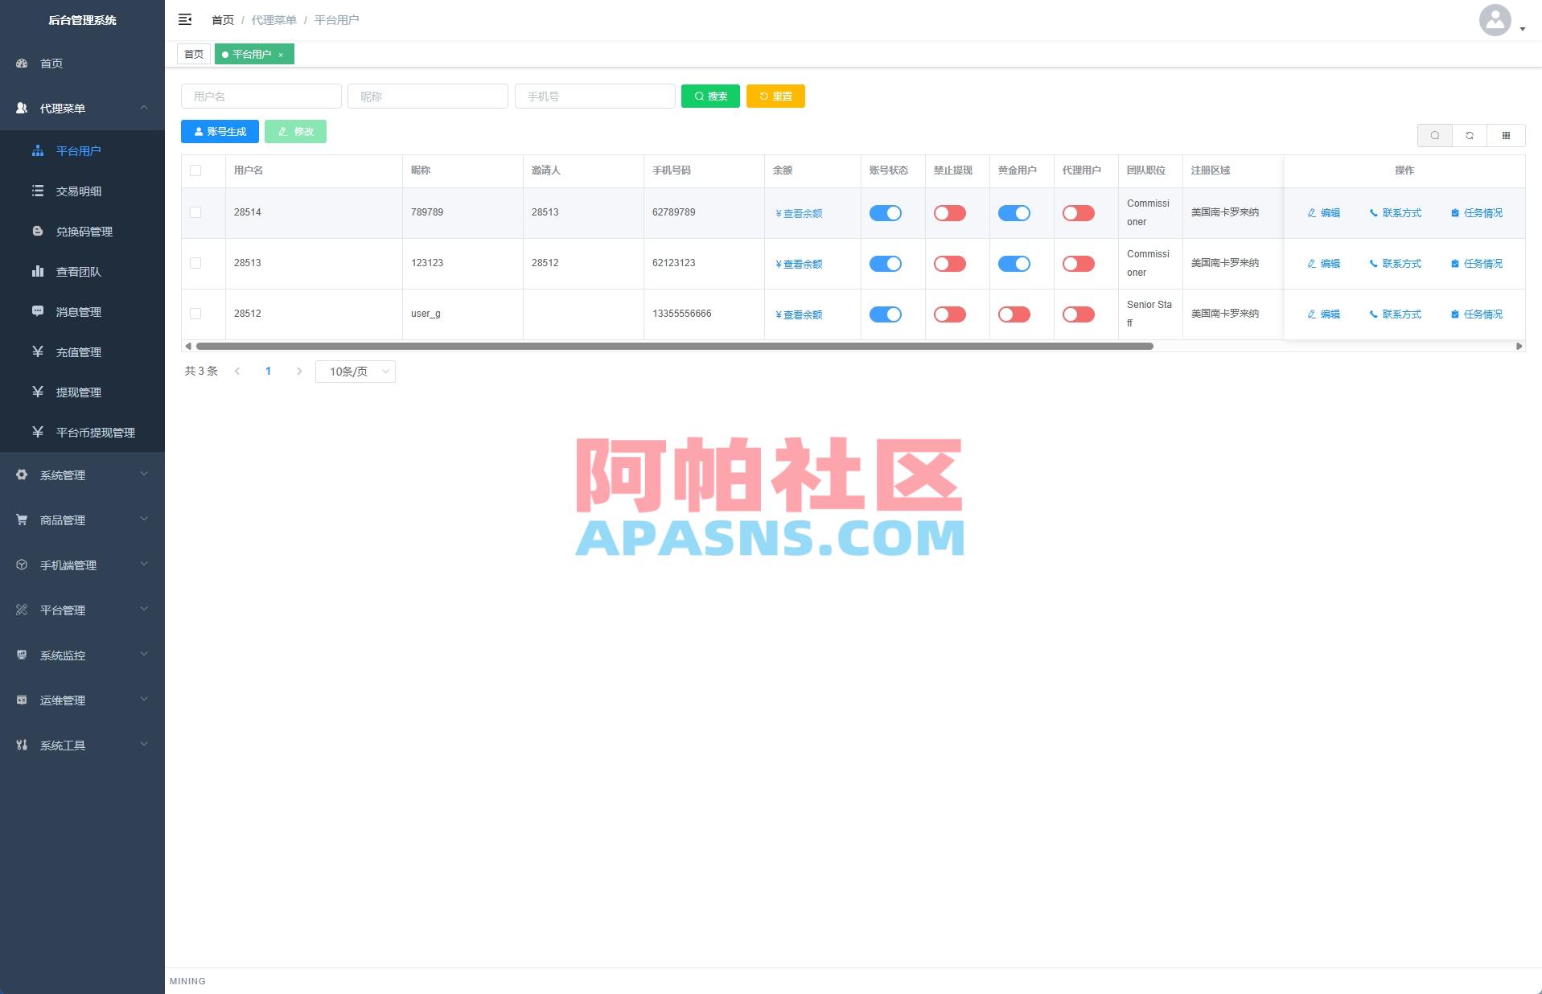Open the user avatar menu top right
This screenshot has height=994, width=1542.
tap(1495, 22)
